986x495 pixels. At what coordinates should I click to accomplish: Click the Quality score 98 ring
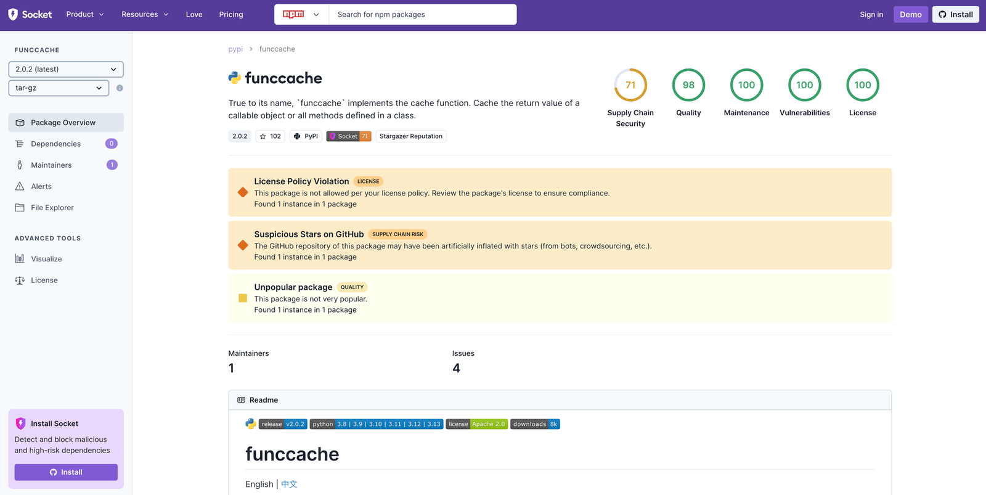[688, 85]
